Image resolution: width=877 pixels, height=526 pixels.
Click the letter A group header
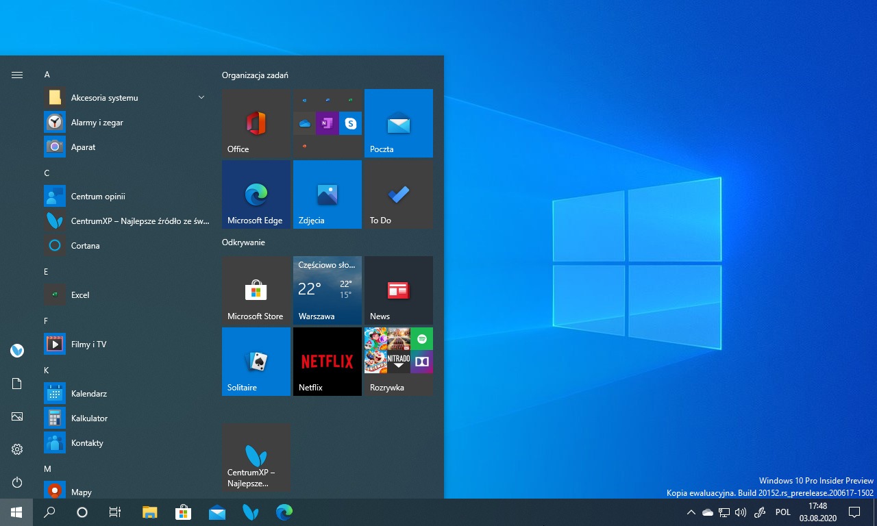[47, 75]
